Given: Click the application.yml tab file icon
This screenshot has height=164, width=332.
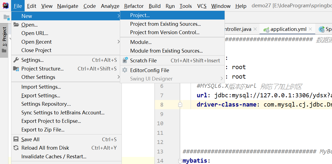Looking at the screenshot, I should tap(267, 29).
